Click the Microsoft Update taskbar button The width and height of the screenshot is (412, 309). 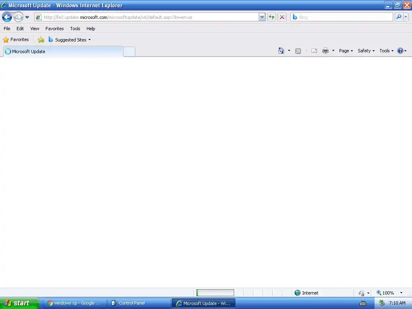point(204,303)
